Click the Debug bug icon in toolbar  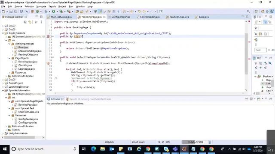(46, 12)
